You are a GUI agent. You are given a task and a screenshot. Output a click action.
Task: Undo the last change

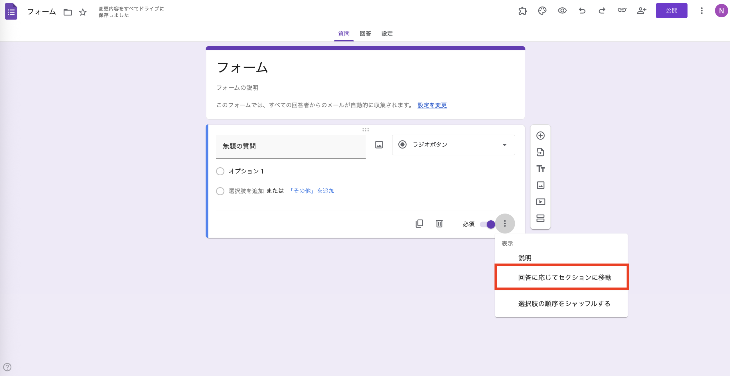(582, 11)
